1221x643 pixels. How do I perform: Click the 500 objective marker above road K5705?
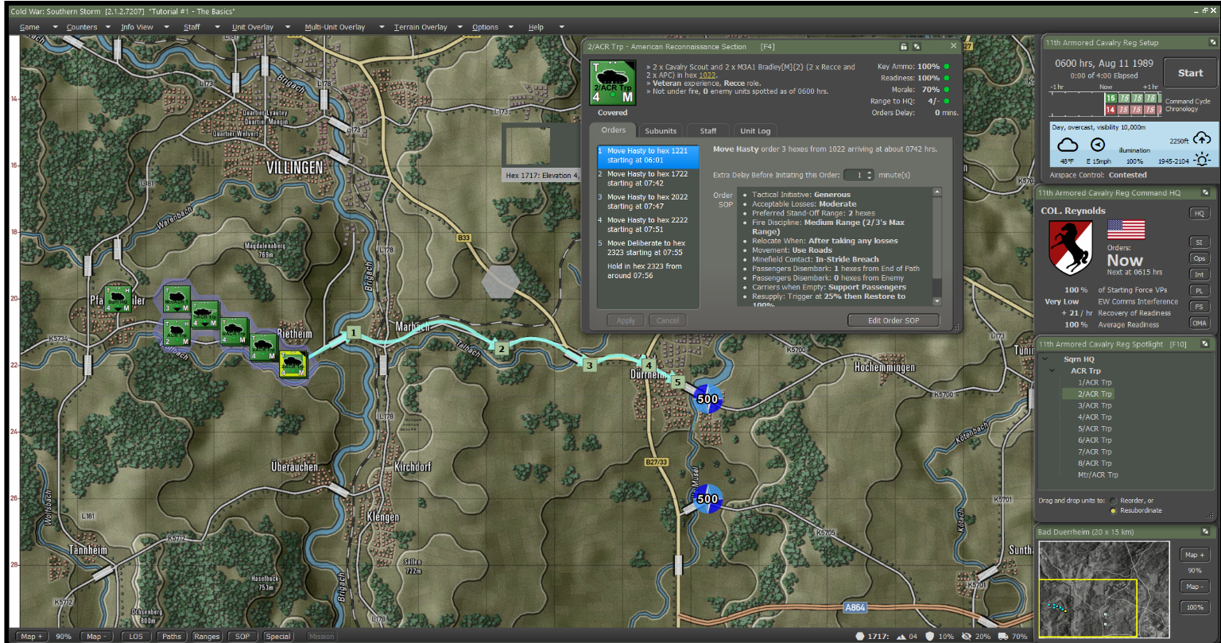707,499
